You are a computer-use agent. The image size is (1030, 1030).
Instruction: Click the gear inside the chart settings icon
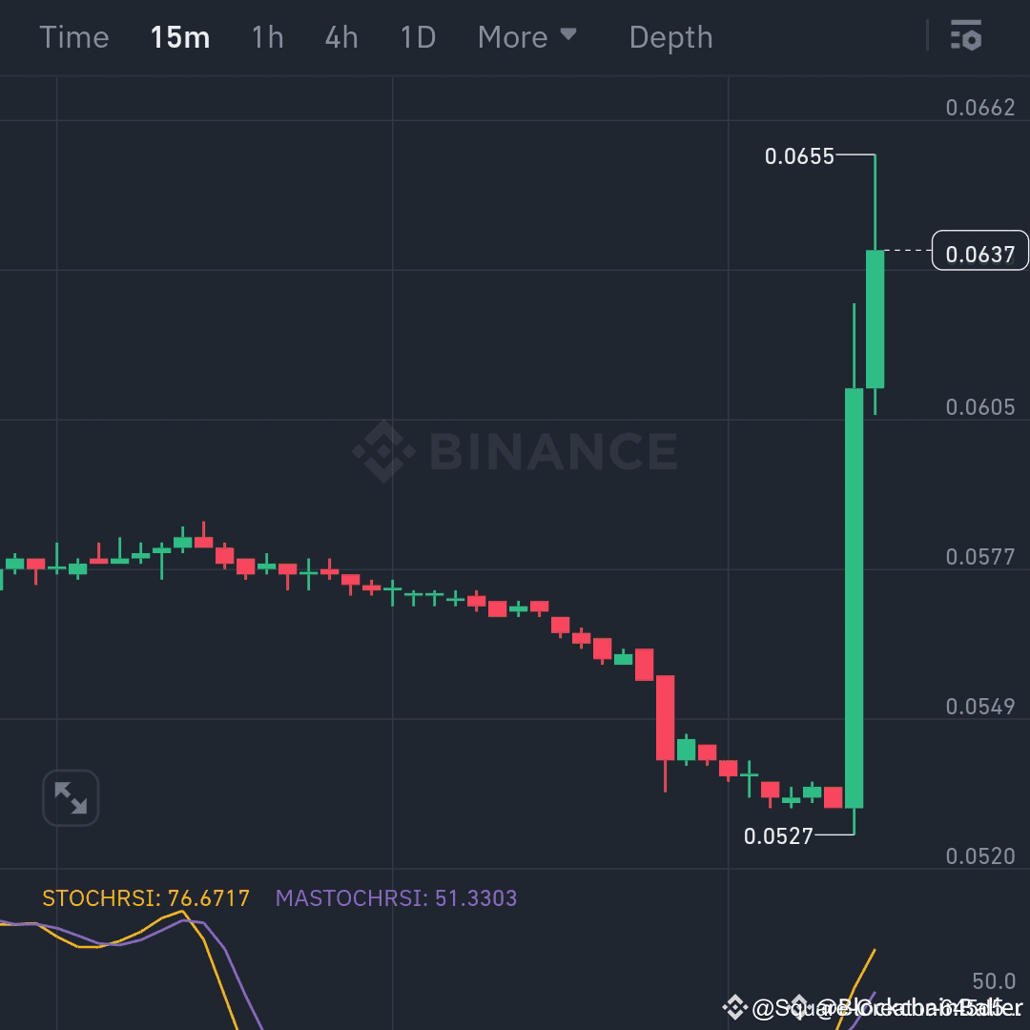click(973, 41)
